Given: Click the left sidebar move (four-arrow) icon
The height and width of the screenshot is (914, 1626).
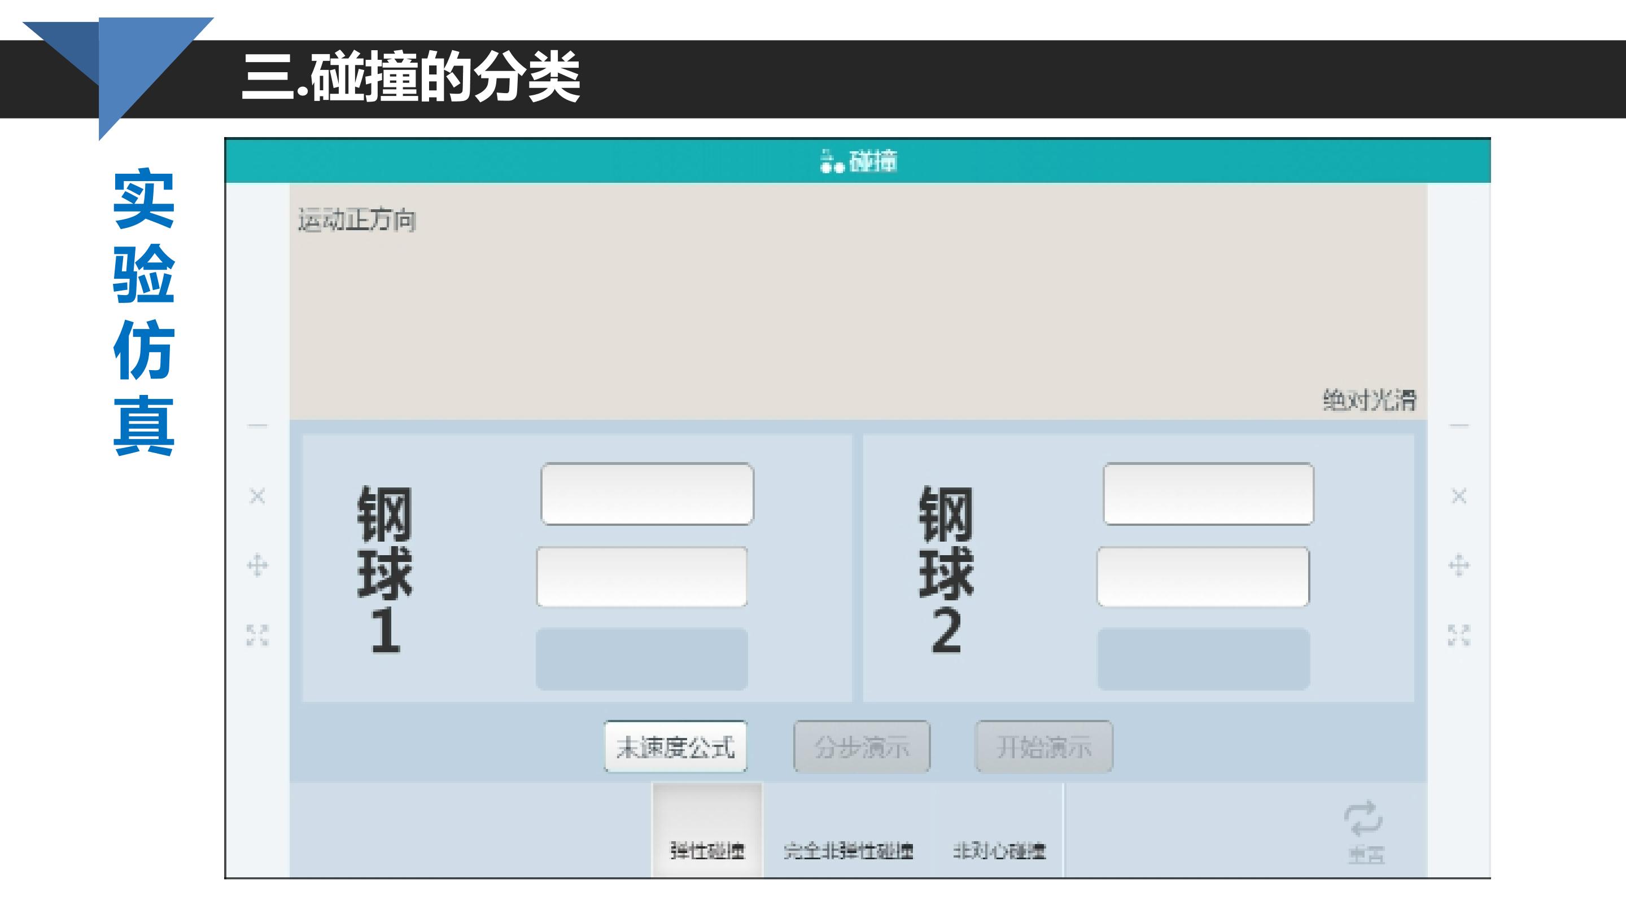Looking at the screenshot, I should (257, 565).
